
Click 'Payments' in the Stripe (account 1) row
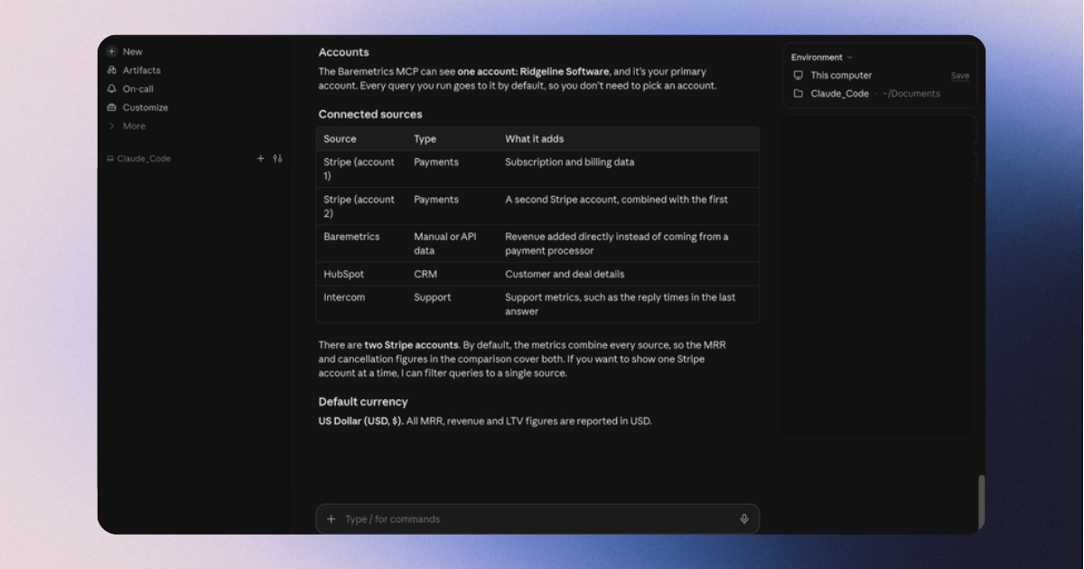pos(436,163)
